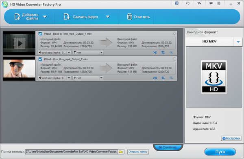Expand the Скачать видео dropdown arrow
This screenshot has height=159, width=244.
click(108, 17)
